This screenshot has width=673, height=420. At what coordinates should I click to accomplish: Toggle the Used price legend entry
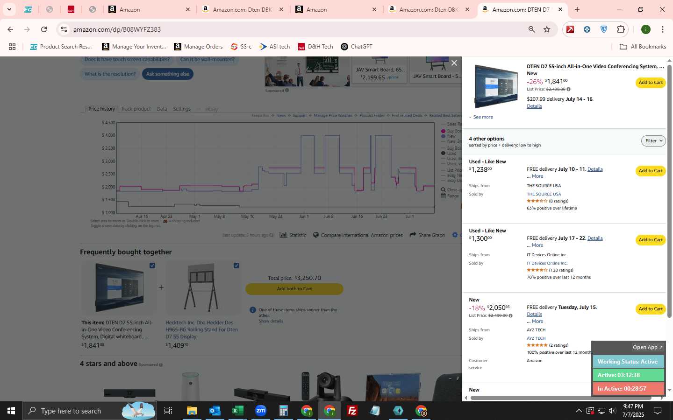pos(449,153)
